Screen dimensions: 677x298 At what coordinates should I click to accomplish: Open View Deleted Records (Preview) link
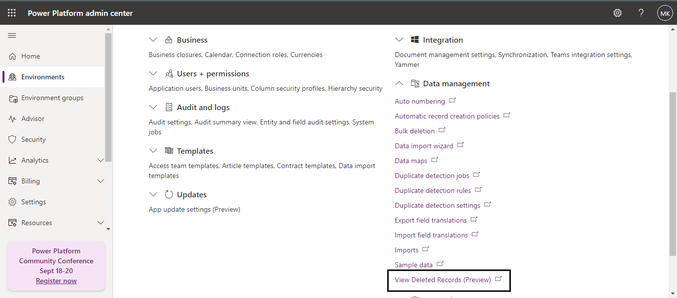(443, 280)
